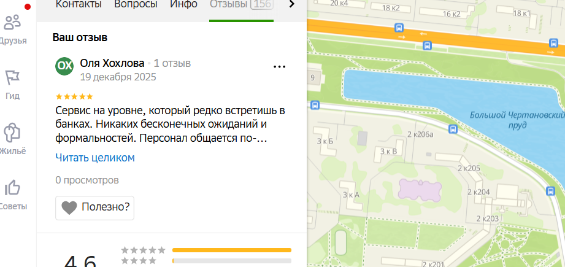
Task: Click building 2 к205 on map
Action: coord(469,168)
